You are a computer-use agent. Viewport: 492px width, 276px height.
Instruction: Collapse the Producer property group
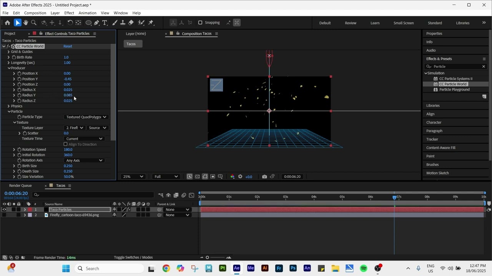coord(9,68)
